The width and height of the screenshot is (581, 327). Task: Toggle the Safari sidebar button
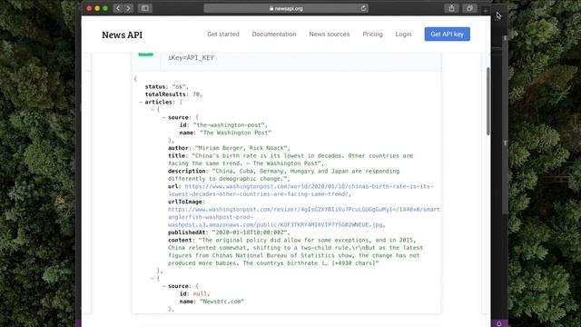[145, 8]
